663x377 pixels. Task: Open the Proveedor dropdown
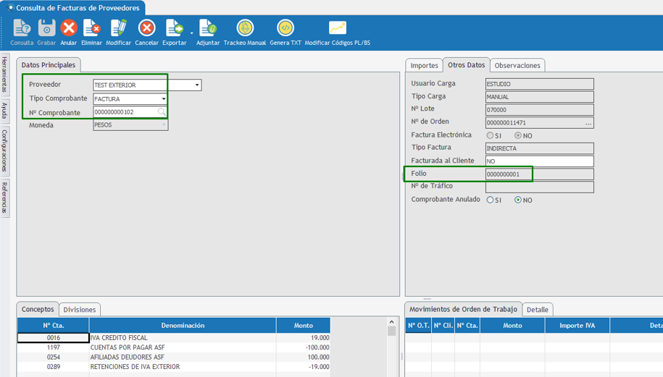tap(196, 85)
